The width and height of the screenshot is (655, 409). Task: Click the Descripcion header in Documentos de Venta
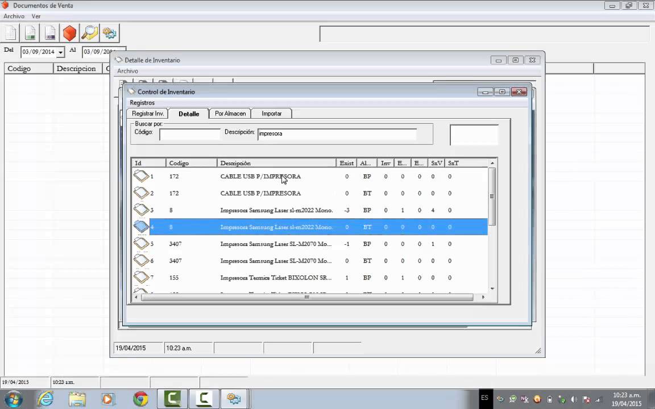click(78, 68)
